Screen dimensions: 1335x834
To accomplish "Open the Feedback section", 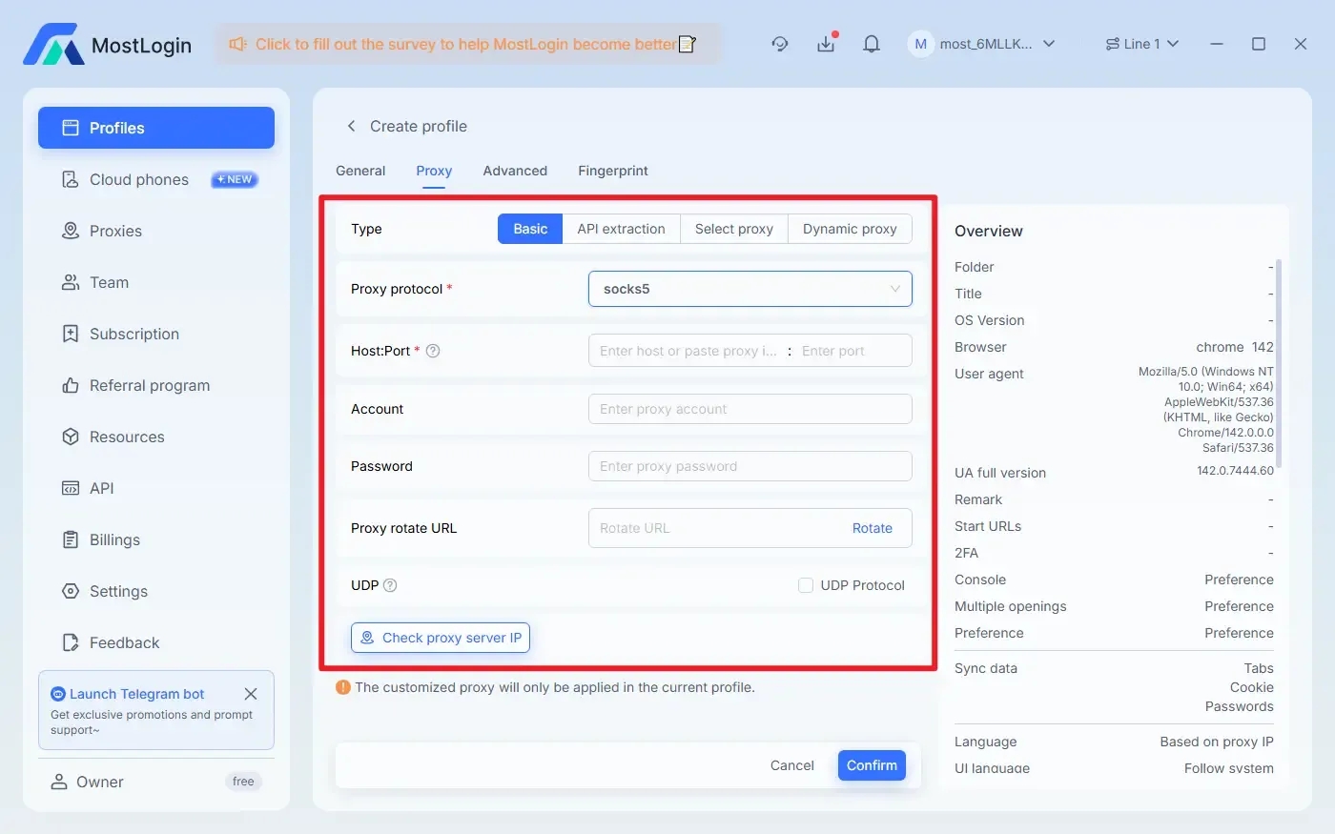I will click(x=122, y=642).
